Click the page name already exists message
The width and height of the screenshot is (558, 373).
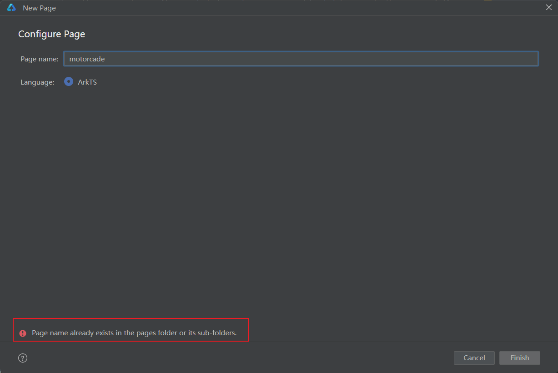point(134,333)
